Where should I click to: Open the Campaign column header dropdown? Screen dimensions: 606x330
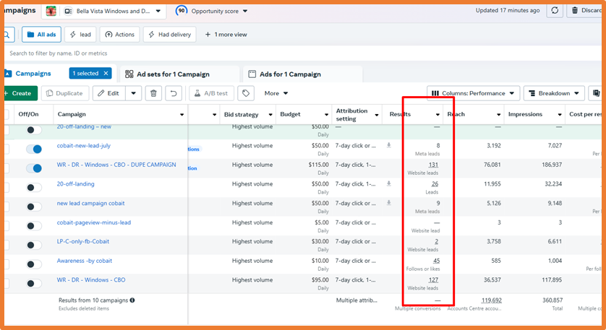pyautogui.click(x=182, y=115)
